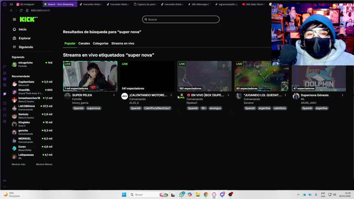Collapse list with Mostrar Menos

coord(44,164)
